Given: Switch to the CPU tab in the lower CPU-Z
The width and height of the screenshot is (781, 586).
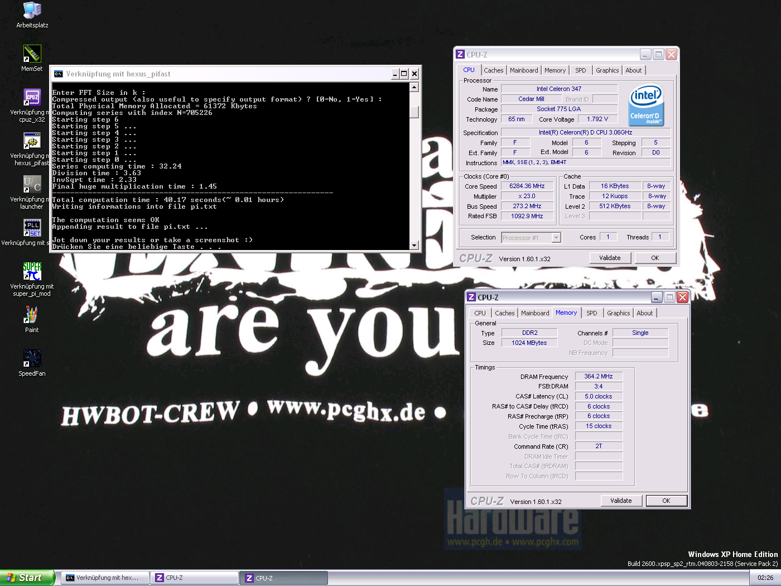Looking at the screenshot, I should [x=480, y=313].
